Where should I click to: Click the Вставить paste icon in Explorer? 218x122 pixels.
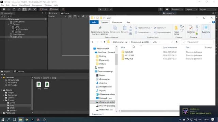125,28
